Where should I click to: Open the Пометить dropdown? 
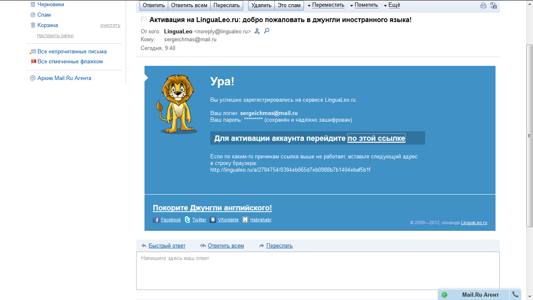point(364,5)
